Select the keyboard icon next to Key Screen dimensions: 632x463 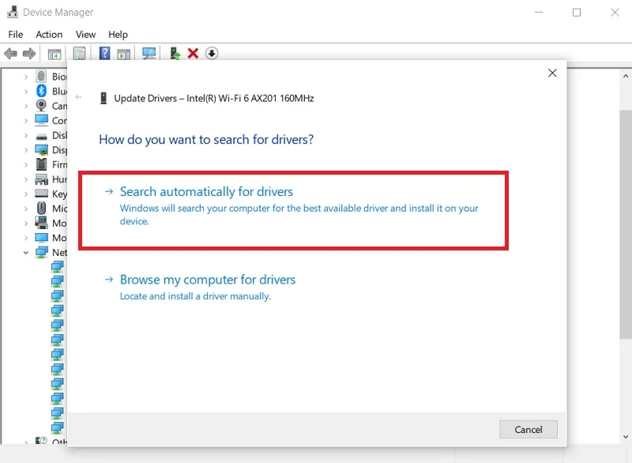point(41,194)
